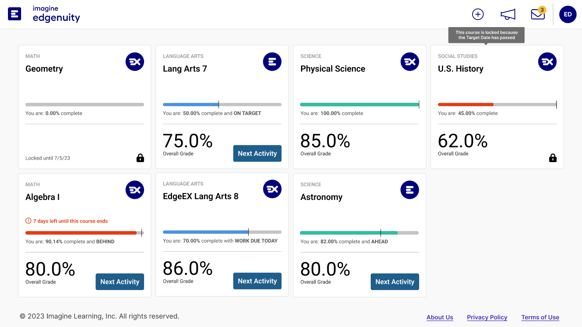Click the warning icon about Algebra I ending
Screen dimensions: 582x327
(28, 220)
